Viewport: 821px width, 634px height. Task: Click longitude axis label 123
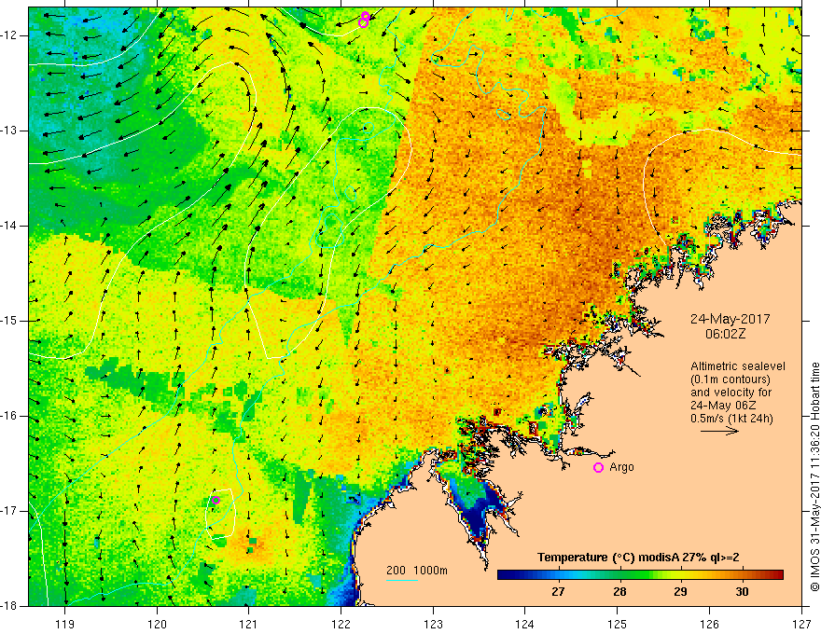point(433,624)
